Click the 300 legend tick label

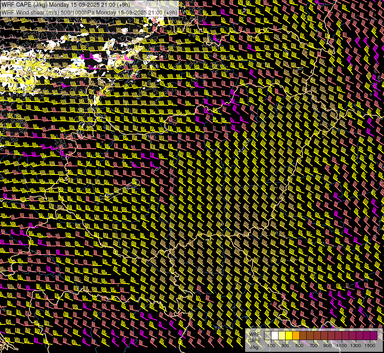pos(285,346)
